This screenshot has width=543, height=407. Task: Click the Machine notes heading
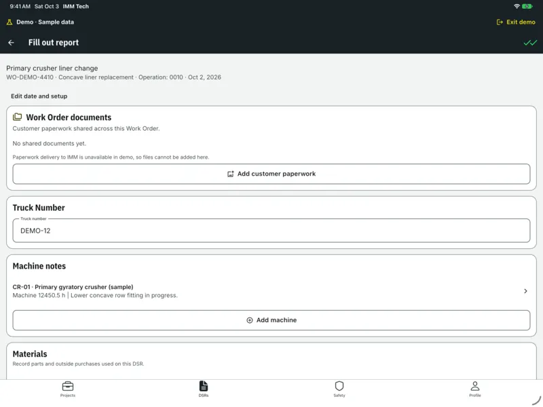[39, 266]
